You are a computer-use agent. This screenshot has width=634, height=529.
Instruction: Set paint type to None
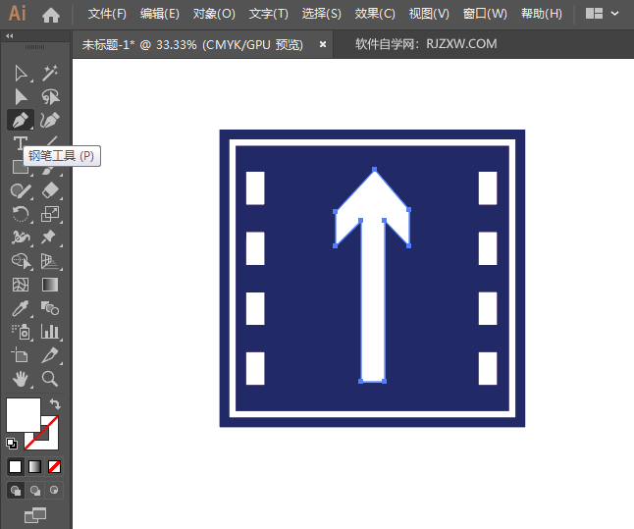[54, 467]
